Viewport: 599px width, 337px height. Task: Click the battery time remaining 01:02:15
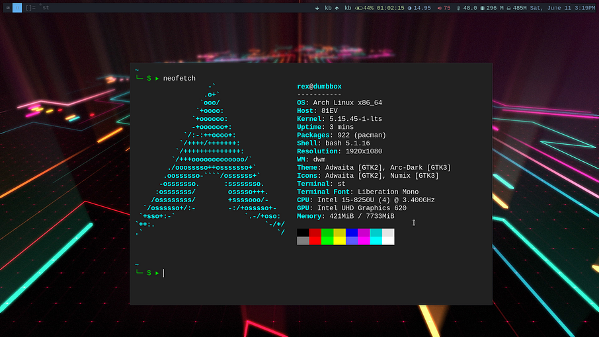point(391,8)
